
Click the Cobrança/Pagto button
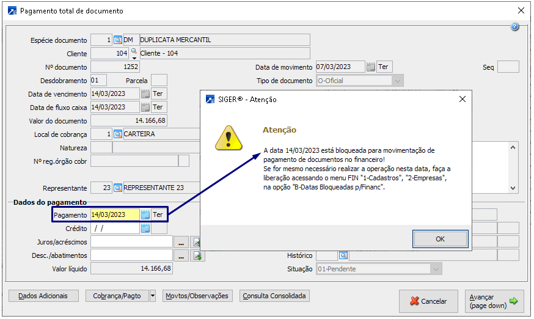click(x=117, y=296)
